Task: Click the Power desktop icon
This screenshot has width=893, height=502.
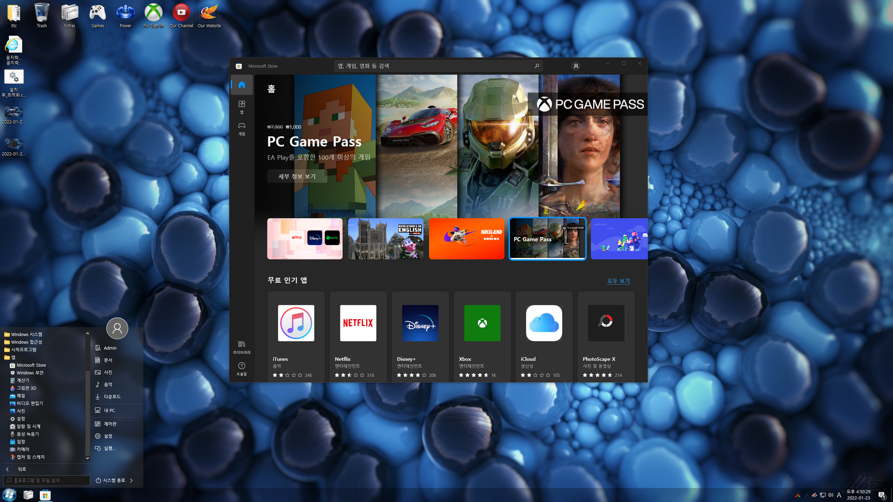Action: click(x=126, y=16)
